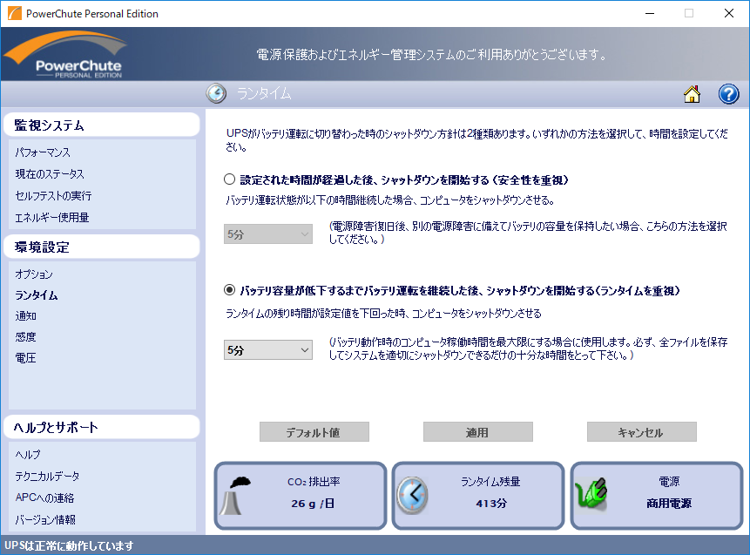Open パフォーマンス in the sidebar
Image resolution: width=750 pixels, height=555 pixels.
(43, 152)
